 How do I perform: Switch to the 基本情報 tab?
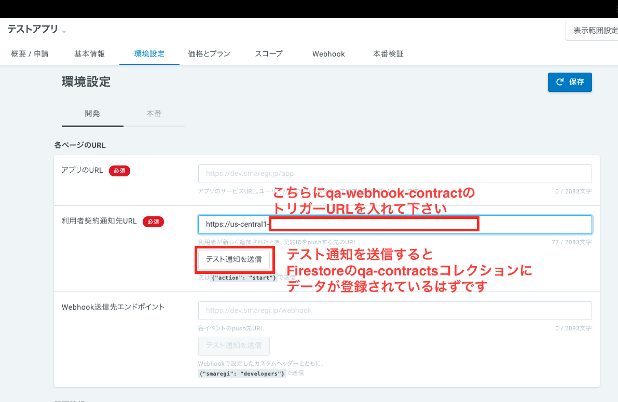pos(89,53)
